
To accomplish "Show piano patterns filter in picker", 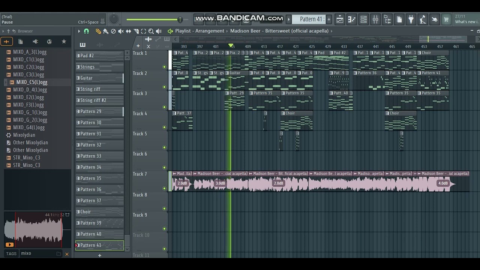I will tap(82, 45).
